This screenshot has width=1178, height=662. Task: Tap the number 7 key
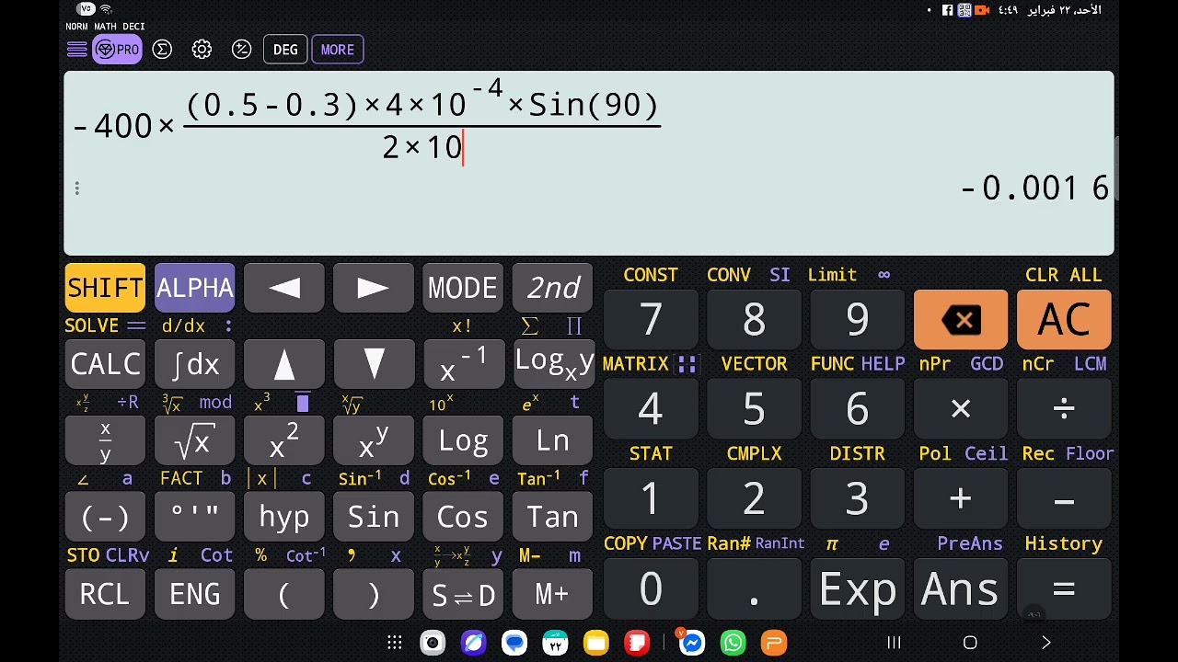pos(651,319)
